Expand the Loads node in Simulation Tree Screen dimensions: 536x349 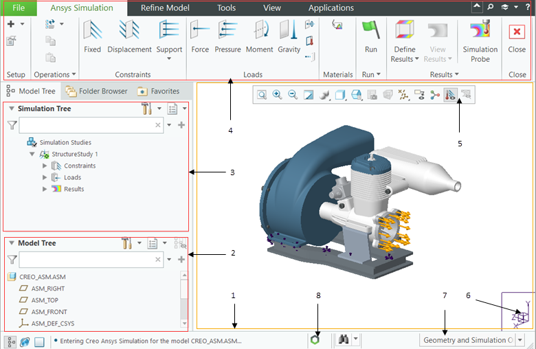coord(45,177)
